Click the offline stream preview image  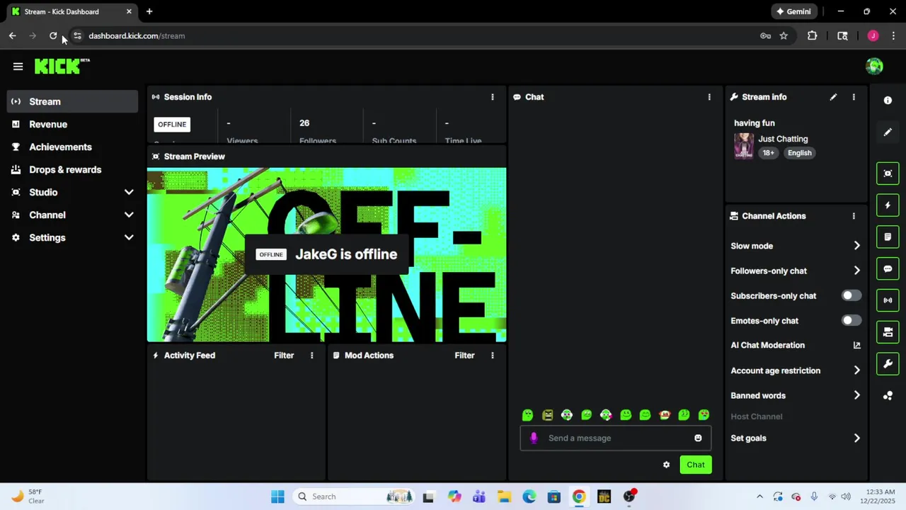point(326,255)
